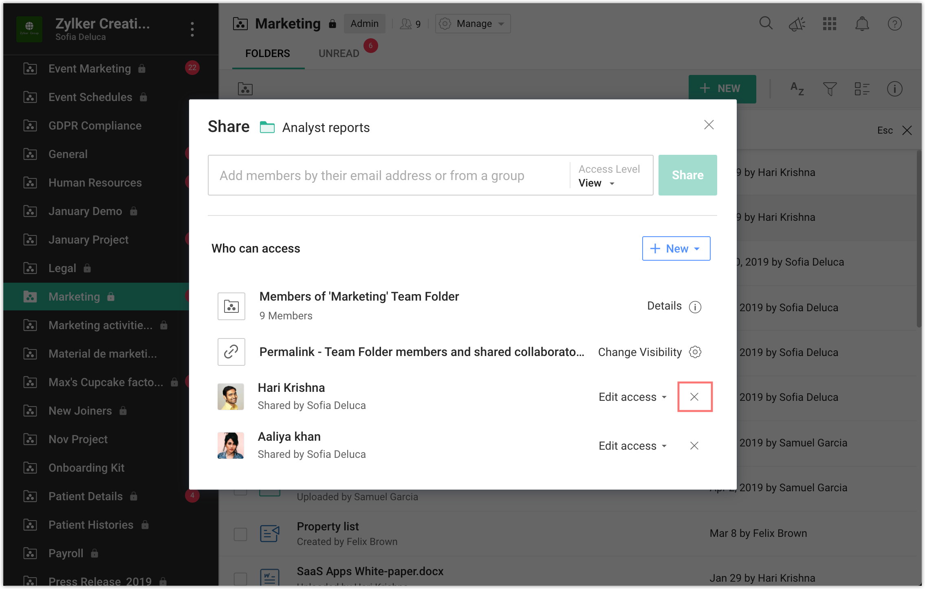Expand Aaliya khan's Edit access dropdown
The width and height of the screenshot is (925, 589).
point(632,446)
